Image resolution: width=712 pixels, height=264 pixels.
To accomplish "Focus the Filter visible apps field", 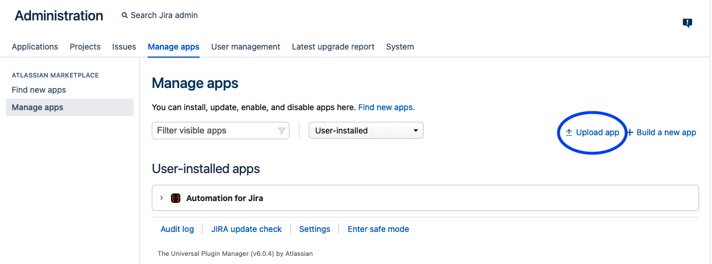I will [221, 131].
